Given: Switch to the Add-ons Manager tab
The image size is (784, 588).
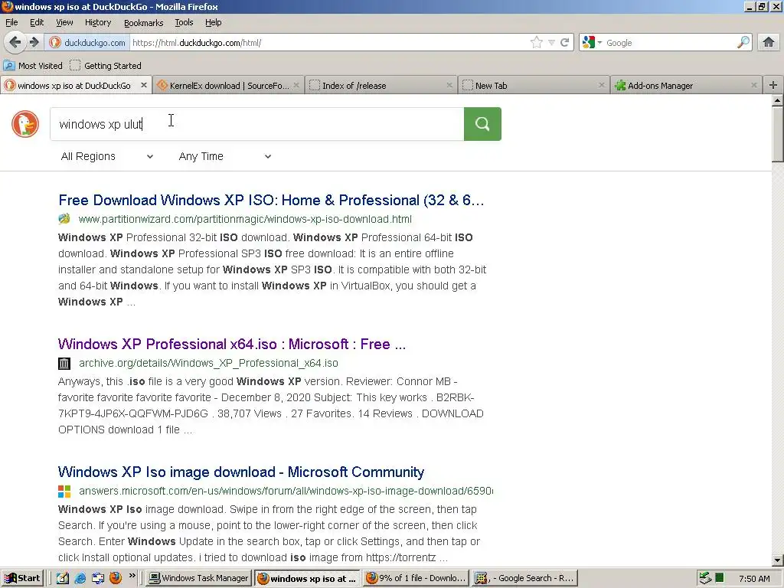Looking at the screenshot, I should point(685,86).
